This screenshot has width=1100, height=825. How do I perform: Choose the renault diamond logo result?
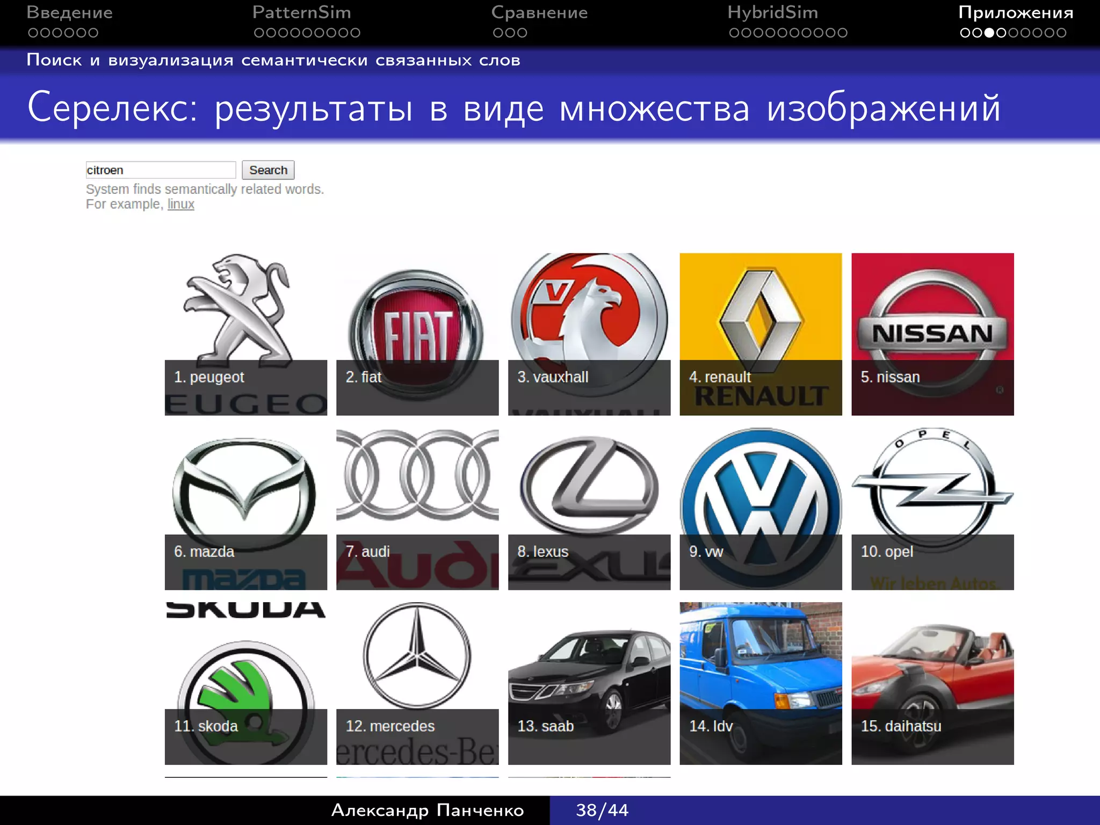tap(761, 334)
